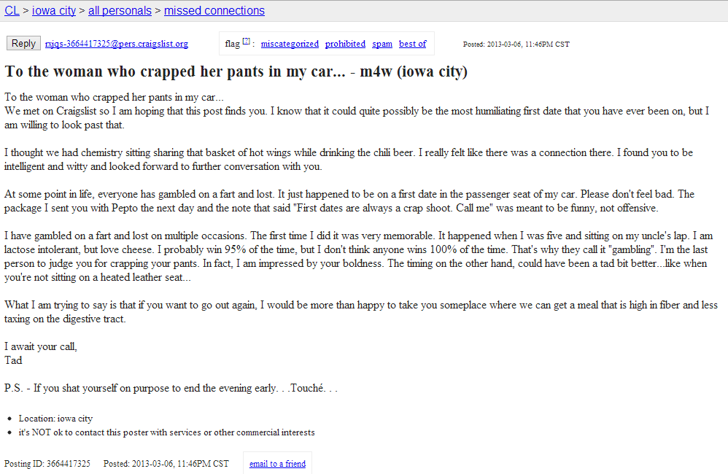Open the flag help [?] superscript link

[246, 42]
